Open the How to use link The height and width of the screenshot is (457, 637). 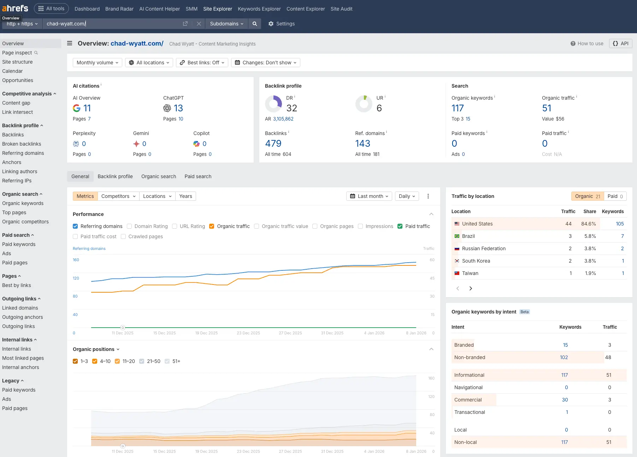coord(587,43)
